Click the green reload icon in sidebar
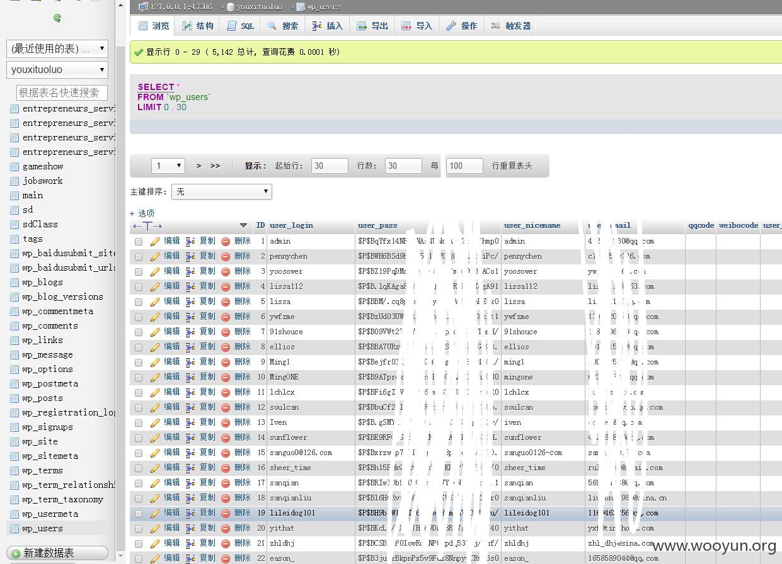The width and height of the screenshot is (782, 564). click(57, 18)
